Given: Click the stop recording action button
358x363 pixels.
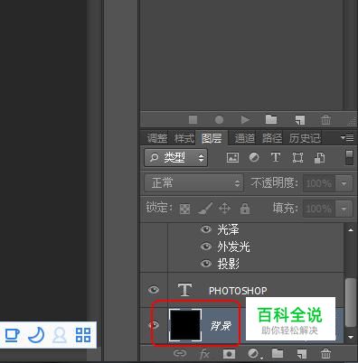Looking at the screenshot, I should pyautogui.click(x=193, y=120).
